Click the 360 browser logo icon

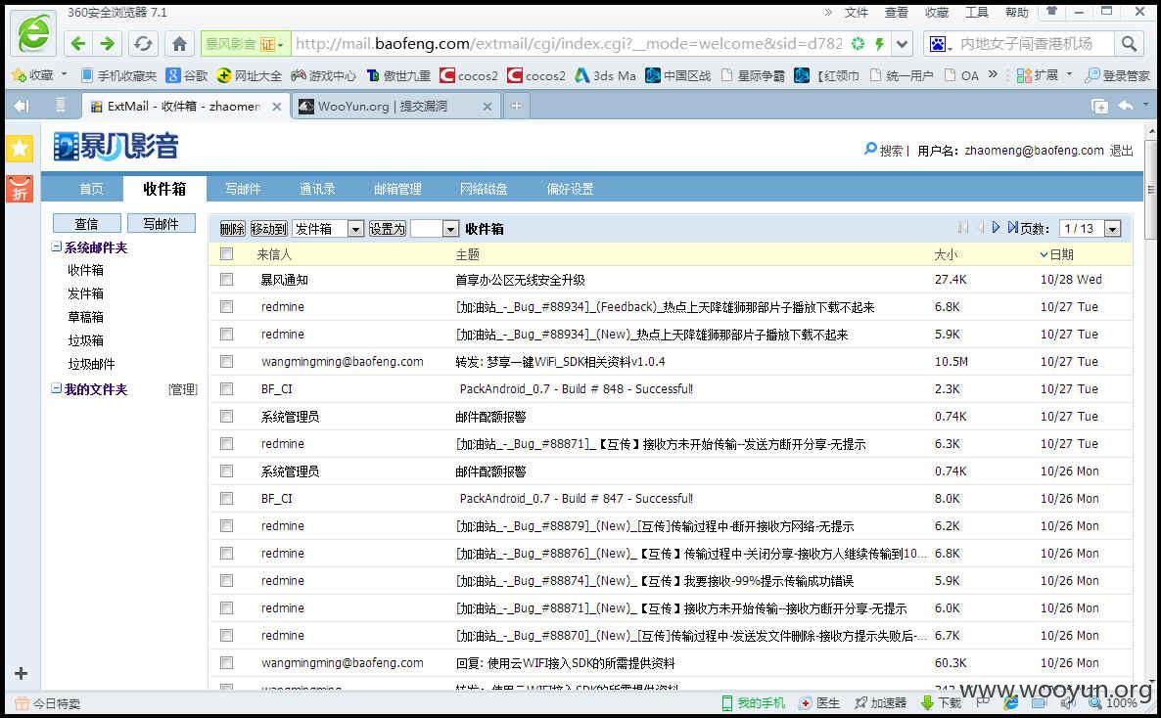click(33, 34)
